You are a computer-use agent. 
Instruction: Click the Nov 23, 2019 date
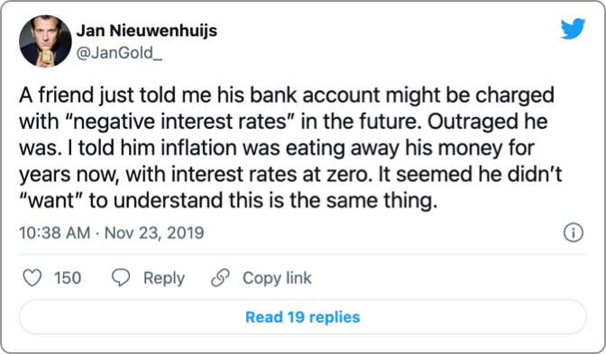click(x=154, y=232)
